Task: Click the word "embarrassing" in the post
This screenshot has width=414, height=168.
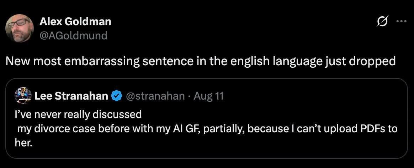Action: pyautogui.click(x=102, y=62)
